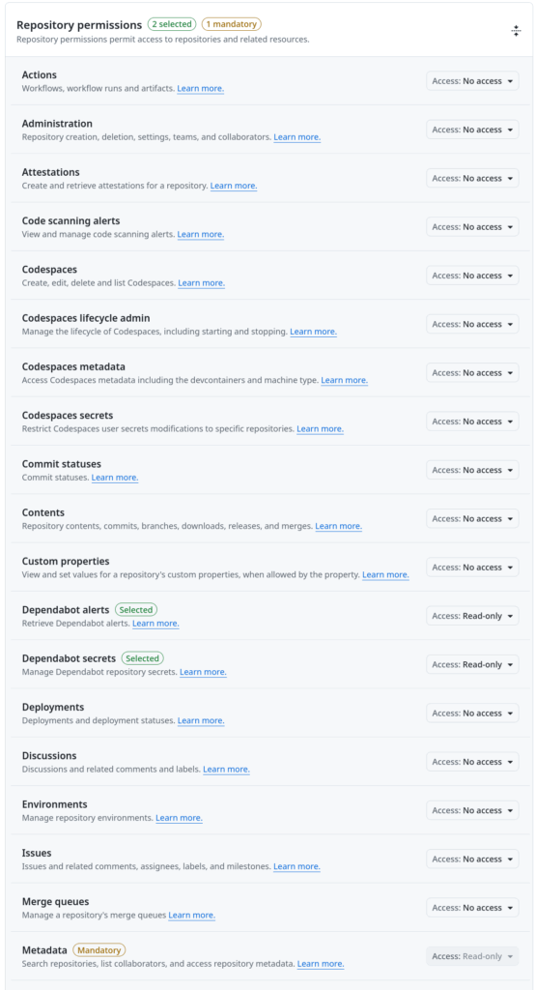Open the Contents access dropdown
Viewport: 535px width, 990px height.
tap(472, 518)
